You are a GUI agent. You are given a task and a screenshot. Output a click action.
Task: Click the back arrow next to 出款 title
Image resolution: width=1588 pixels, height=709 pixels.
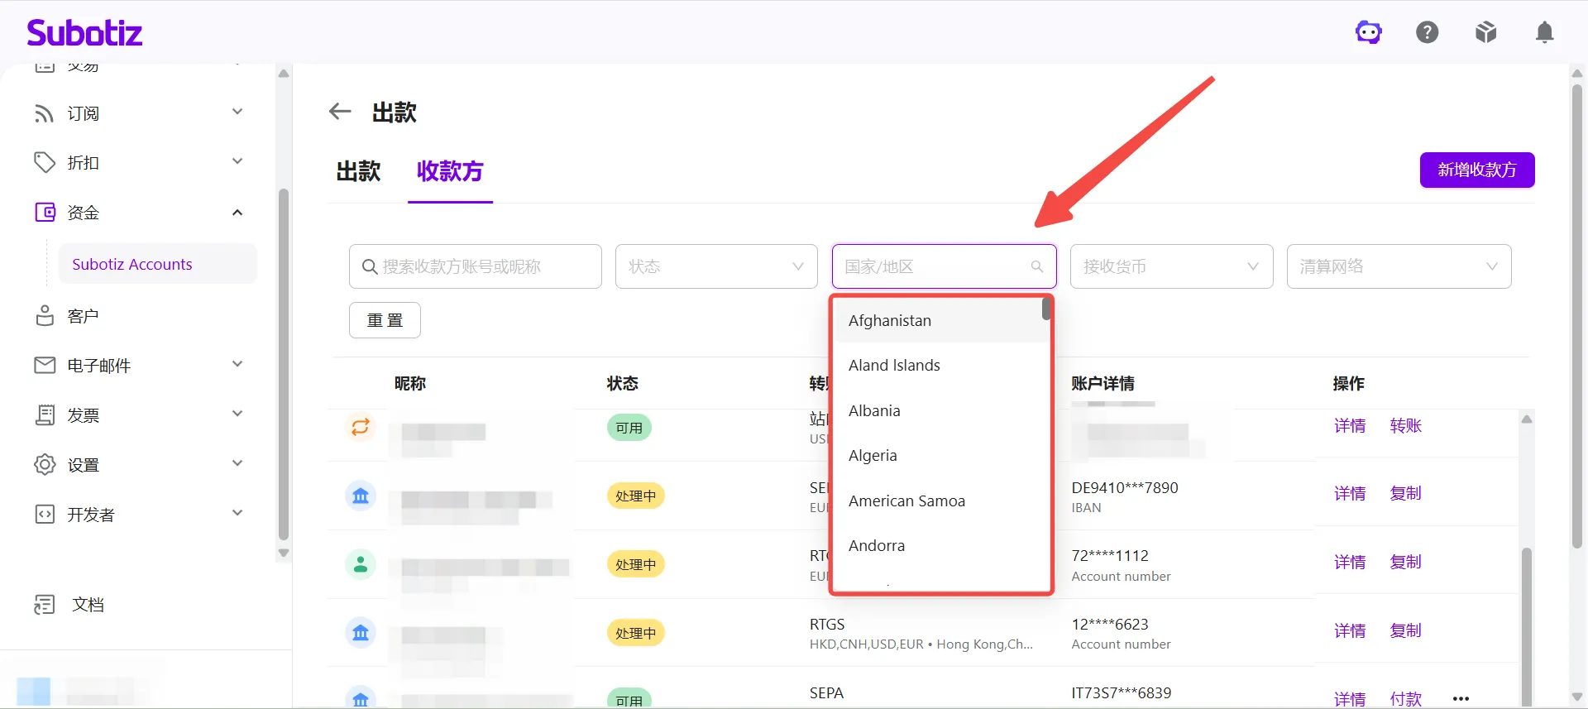(340, 112)
